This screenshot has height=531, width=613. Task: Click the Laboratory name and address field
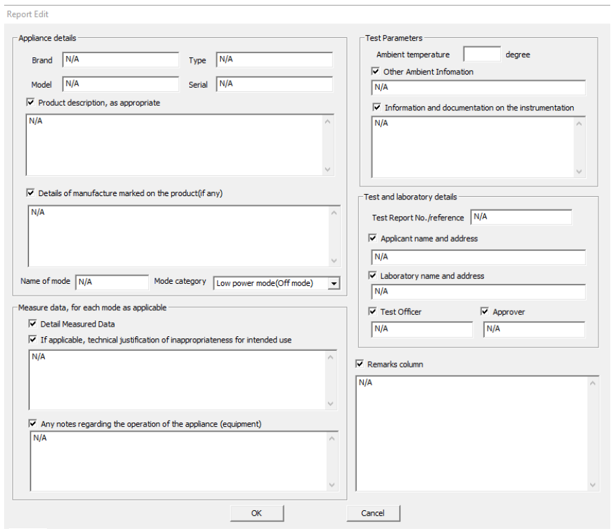tap(478, 292)
